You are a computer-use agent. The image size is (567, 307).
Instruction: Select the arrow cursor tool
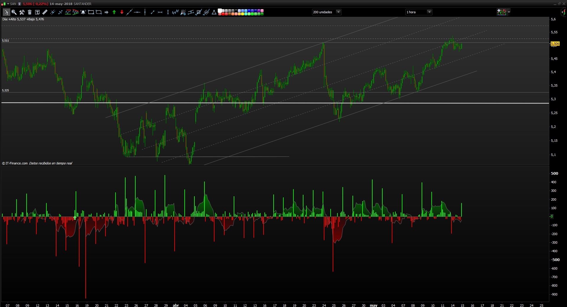click(x=6, y=12)
